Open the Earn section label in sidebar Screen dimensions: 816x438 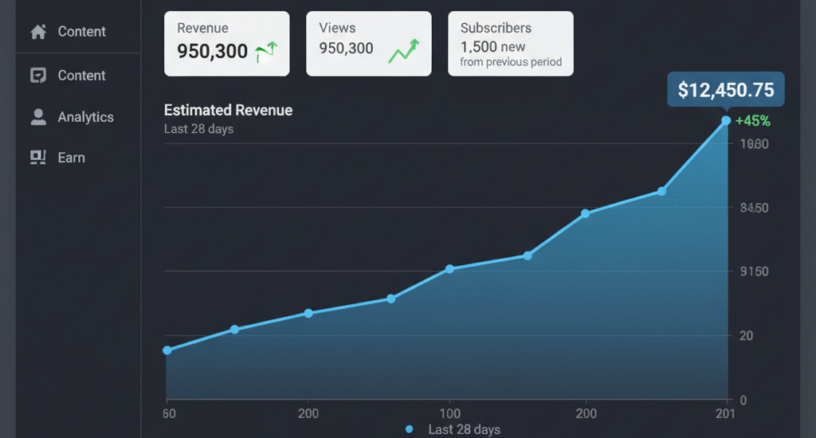[x=71, y=158]
